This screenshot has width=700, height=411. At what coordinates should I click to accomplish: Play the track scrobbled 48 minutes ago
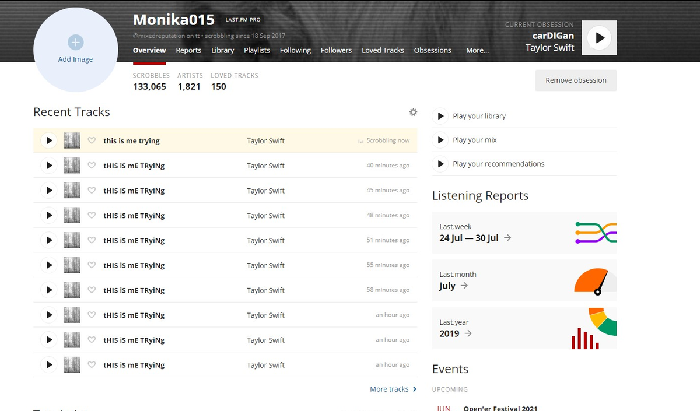49,215
